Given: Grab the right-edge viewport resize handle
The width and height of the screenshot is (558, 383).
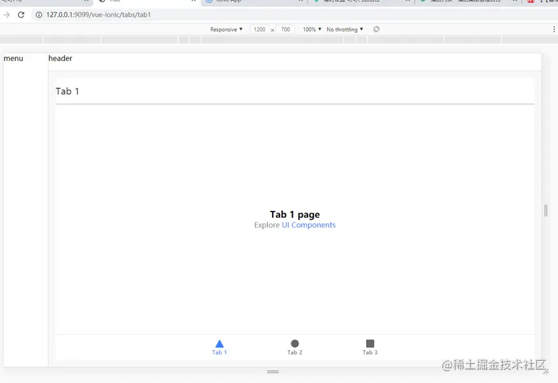Looking at the screenshot, I should tap(546, 210).
